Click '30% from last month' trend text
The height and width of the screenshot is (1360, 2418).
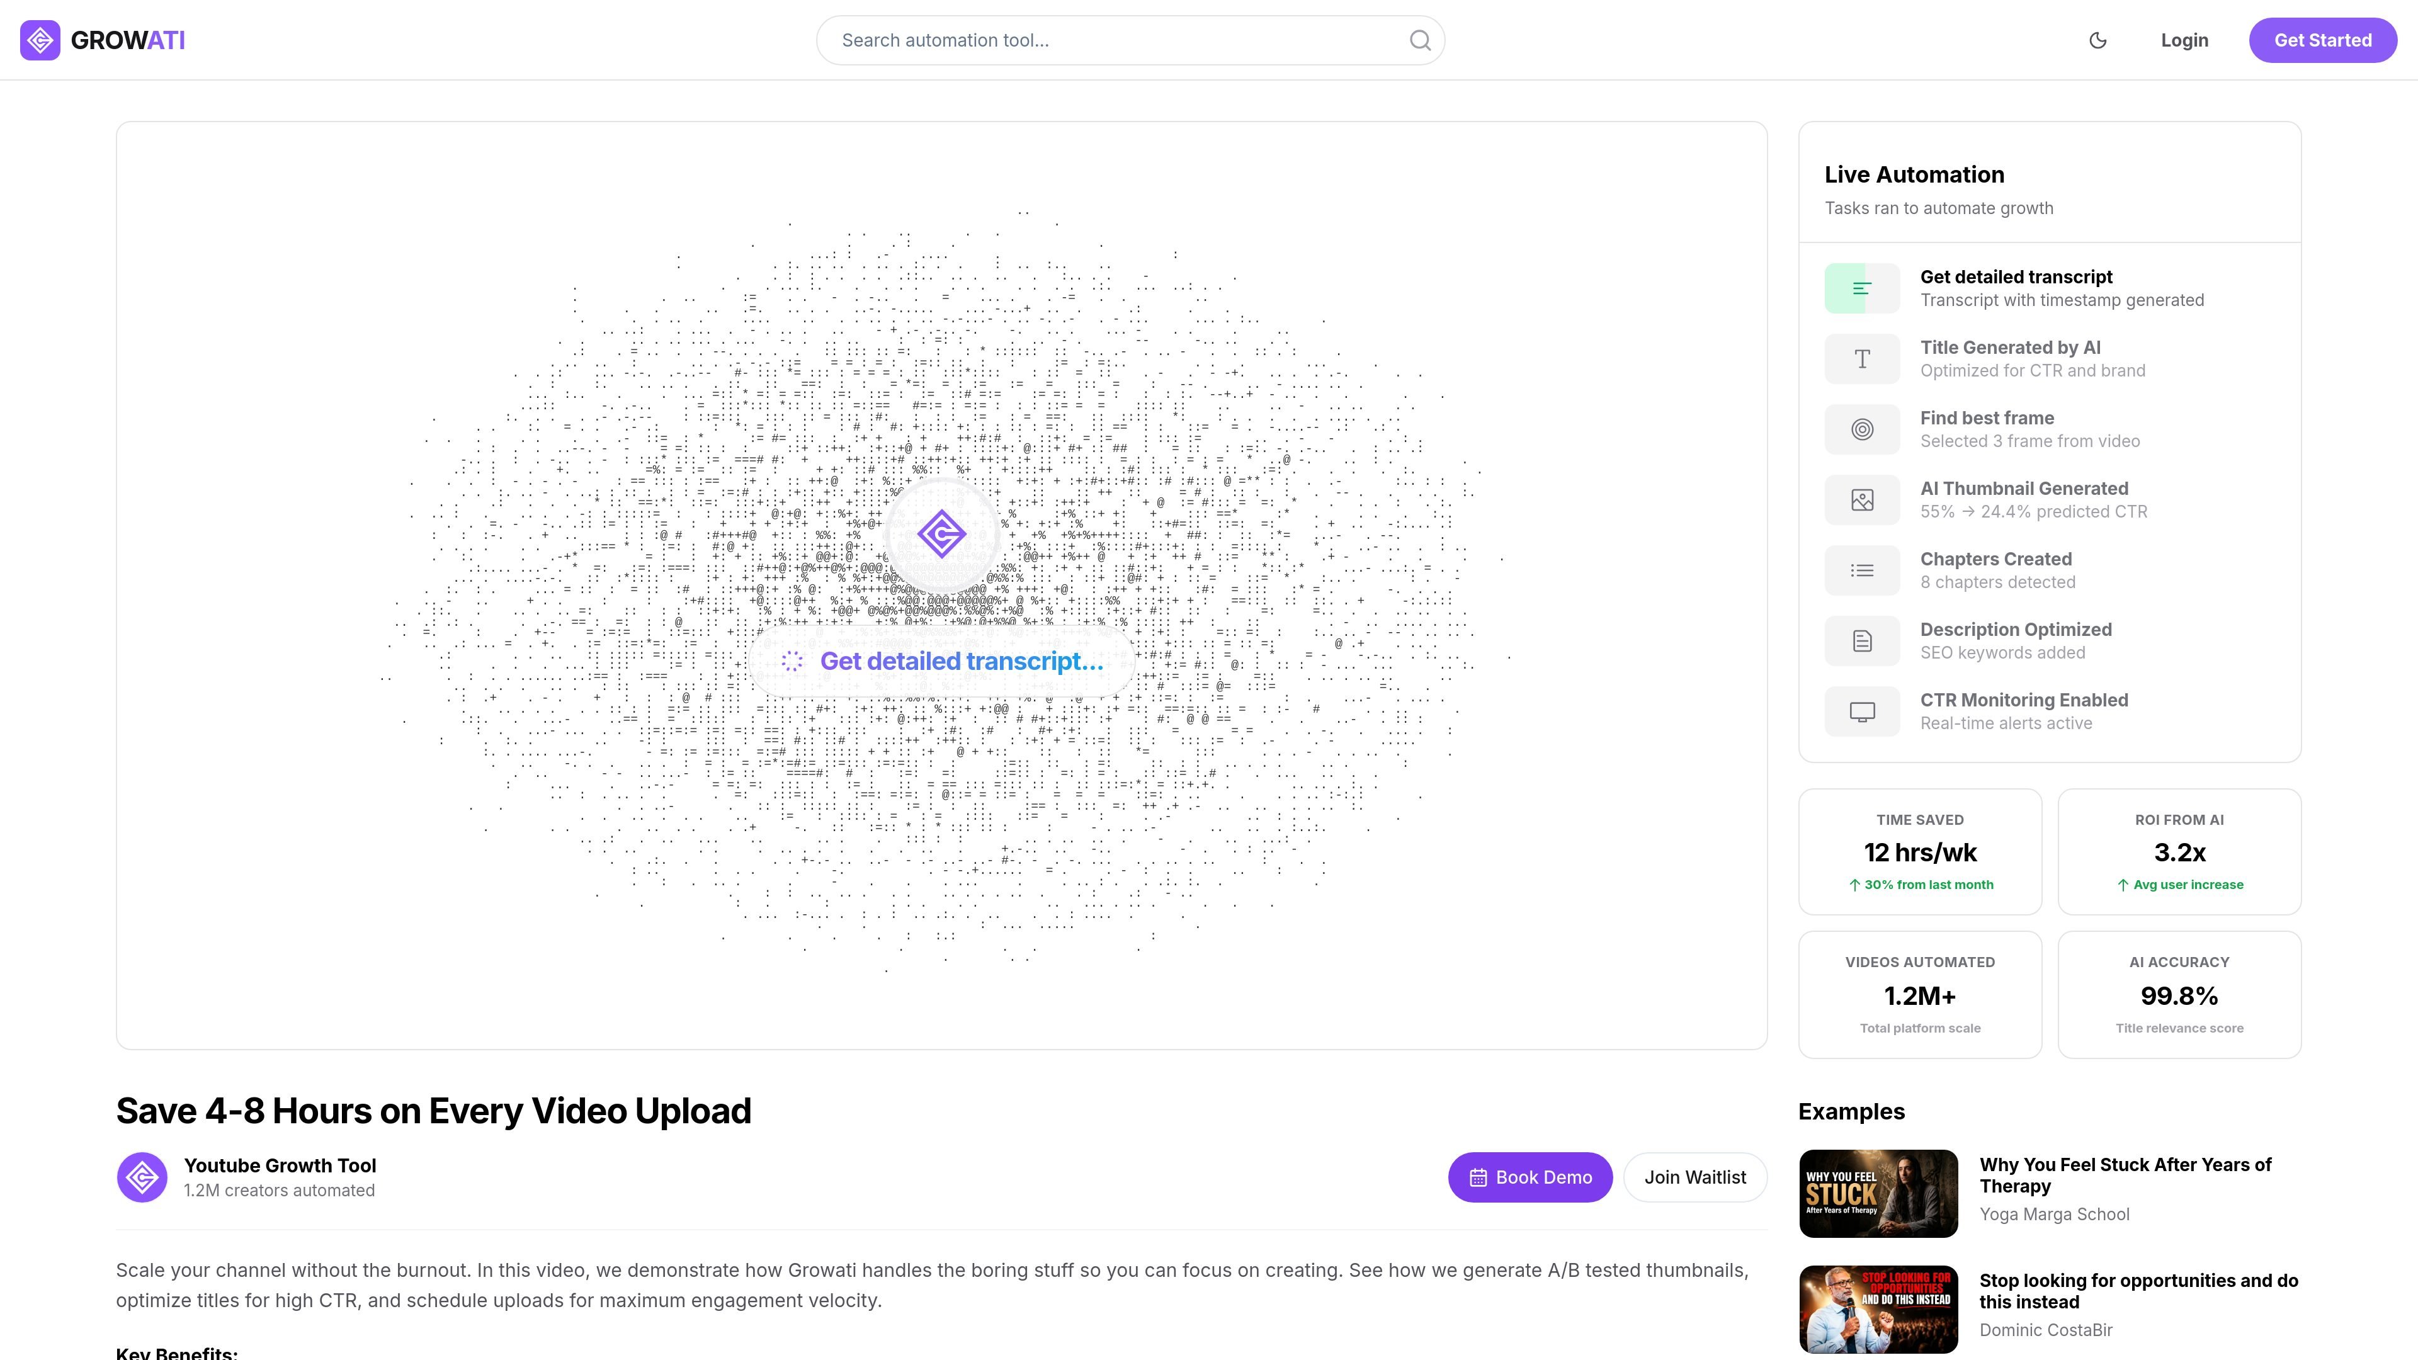[x=1928, y=885]
